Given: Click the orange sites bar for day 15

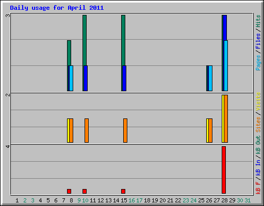Looking at the screenshot, I should coord(125,130).
